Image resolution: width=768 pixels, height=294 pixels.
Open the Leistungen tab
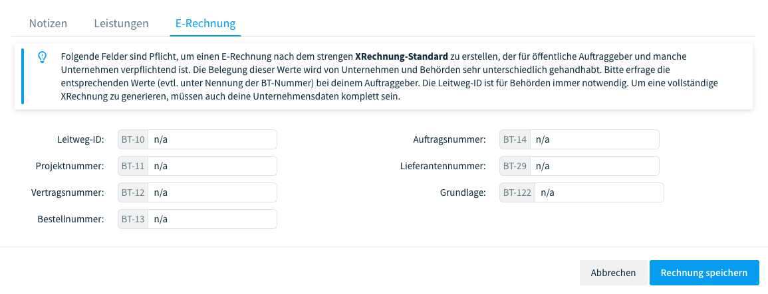tap(122, 23)
